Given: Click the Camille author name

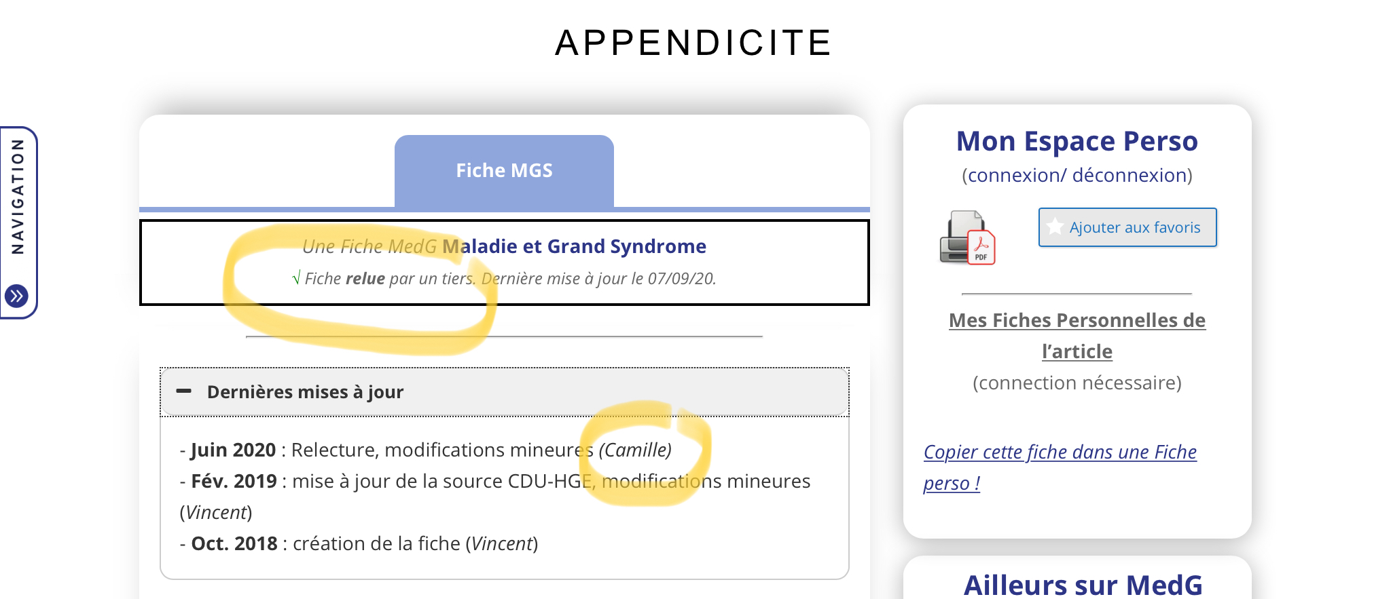Looking at the screenshot, I should click(x=635, y=450).
